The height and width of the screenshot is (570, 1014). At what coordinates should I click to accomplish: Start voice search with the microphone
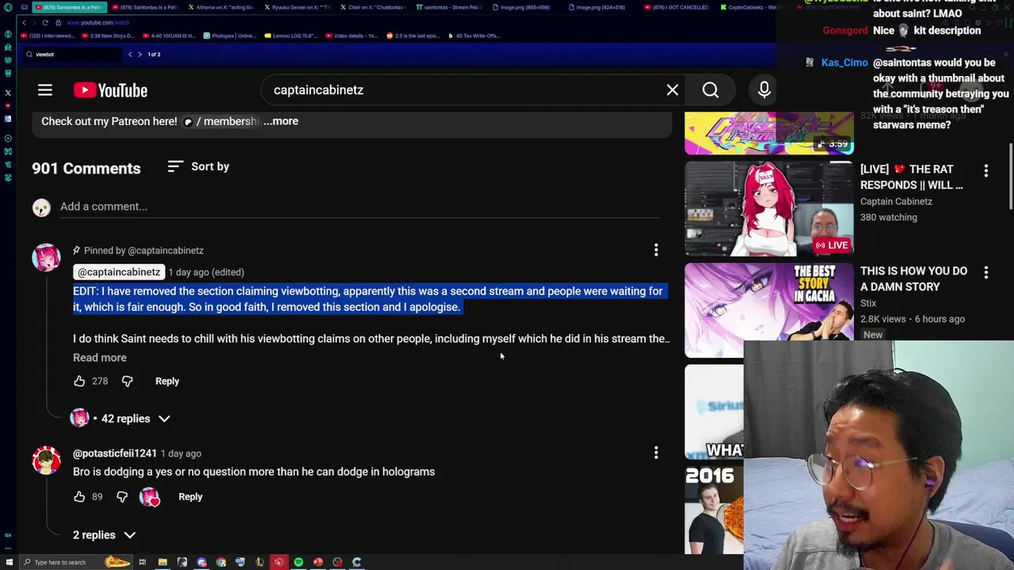764,90
